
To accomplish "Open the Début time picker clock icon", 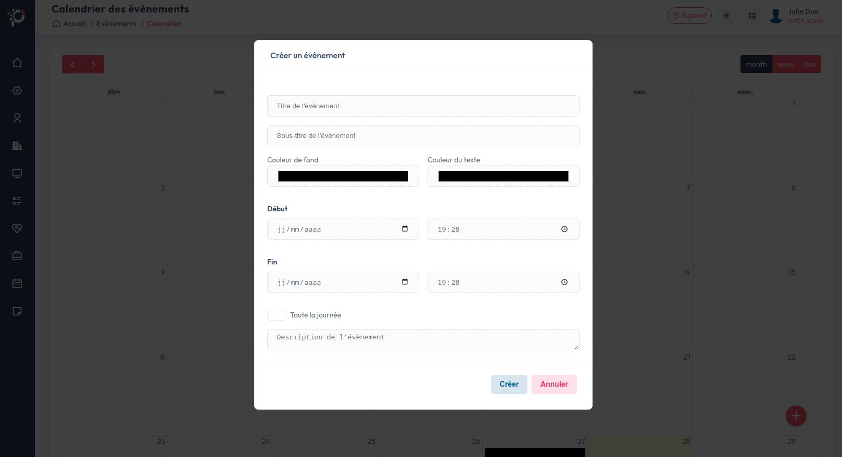I will click(564, 229).
